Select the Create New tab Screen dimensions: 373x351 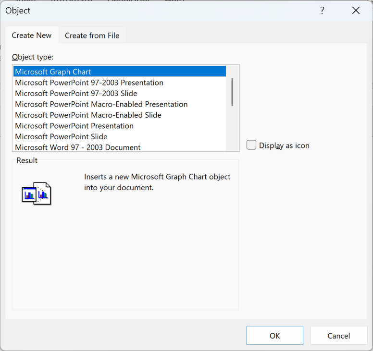point(32,35)
